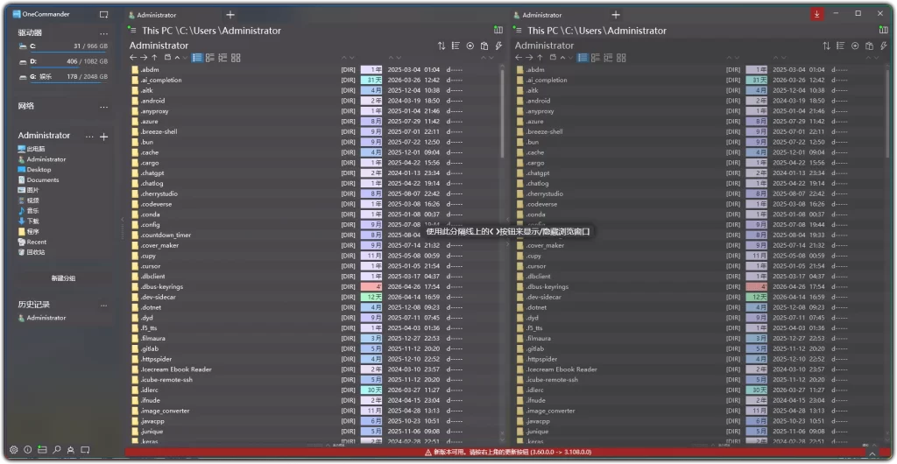Click the lightning quick-actions icon in right pane
This screenshot has height=464, width=897.
pyautogui.click(x=883, y=46)
